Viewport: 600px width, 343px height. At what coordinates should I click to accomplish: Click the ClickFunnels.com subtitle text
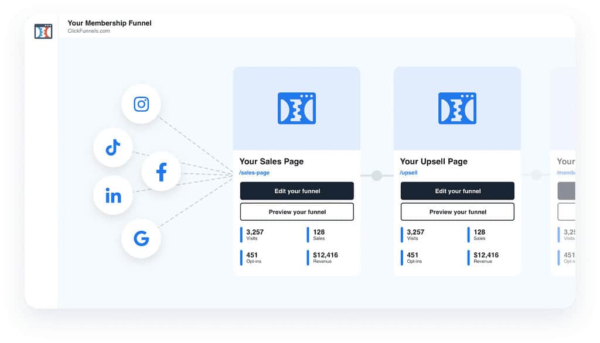[x=88, y=30]
